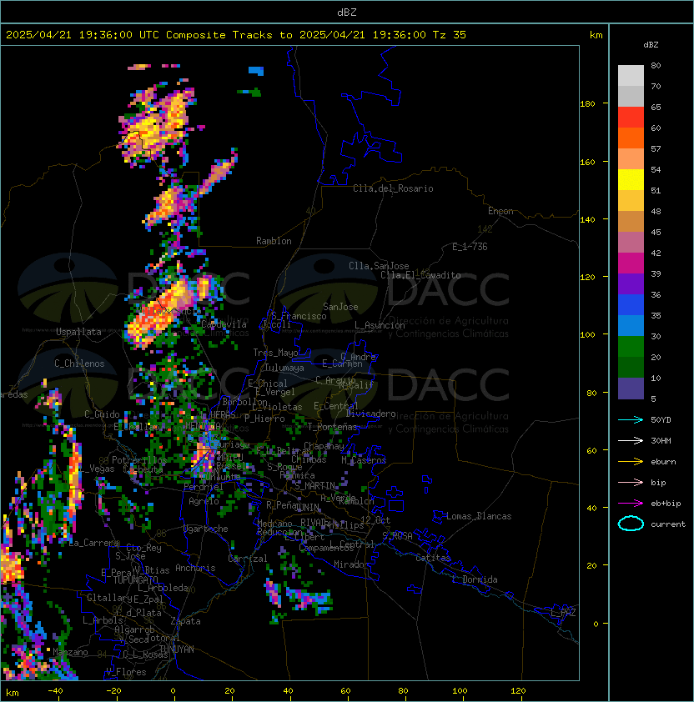
Task: Click the C_Chilenos place label
Action: 79,364
